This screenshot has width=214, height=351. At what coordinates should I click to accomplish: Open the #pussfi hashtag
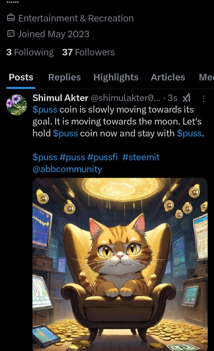coord(103,157)
